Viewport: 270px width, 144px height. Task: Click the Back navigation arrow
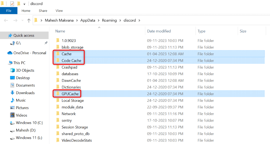coord(6,21)
